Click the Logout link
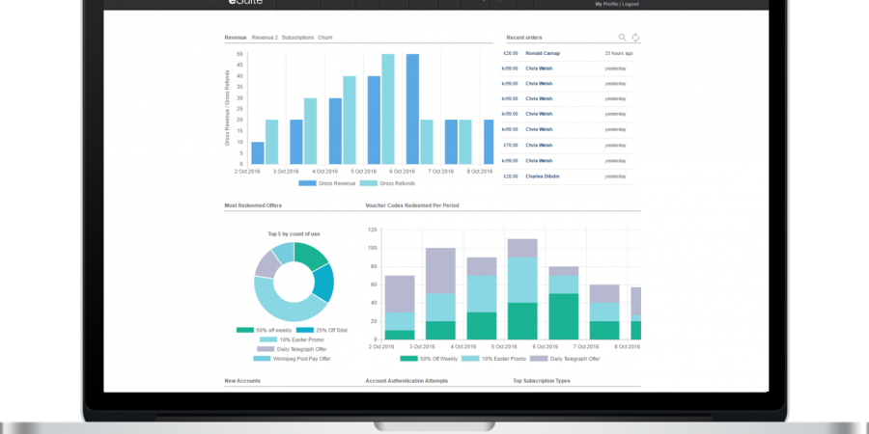Screen dimensions: 869x434 click(631, 4)
